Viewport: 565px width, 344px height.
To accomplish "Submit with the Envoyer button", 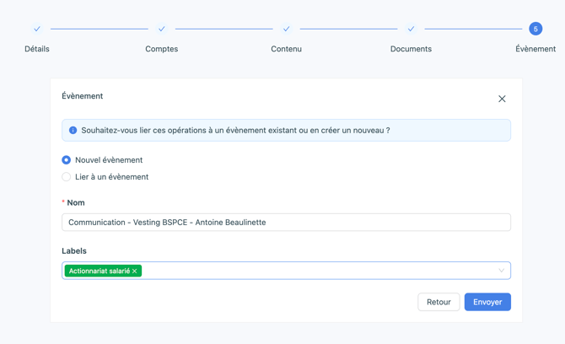I will click(487, 302).
